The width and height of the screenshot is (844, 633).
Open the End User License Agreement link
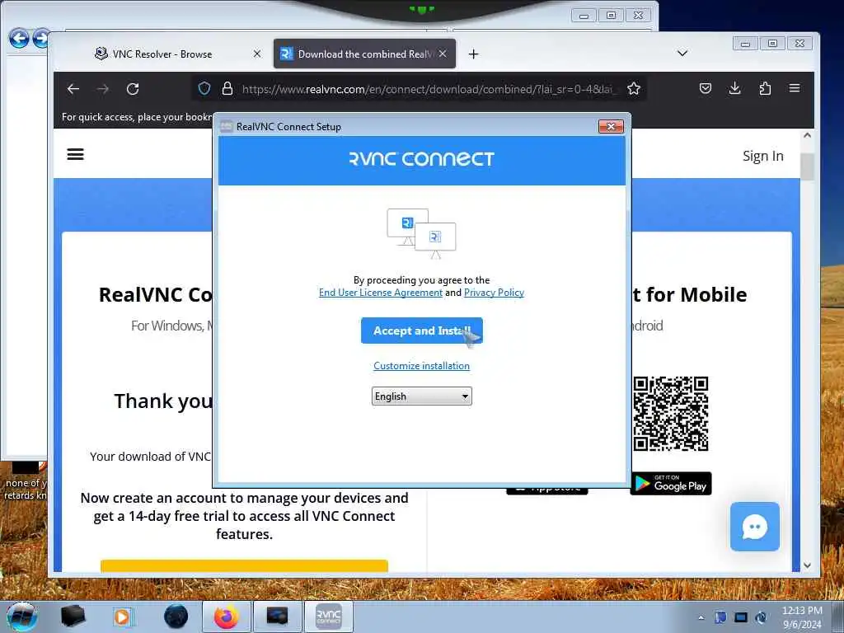(x=381, y=293)
